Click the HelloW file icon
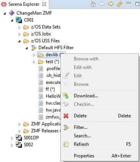 click(41, 96)
